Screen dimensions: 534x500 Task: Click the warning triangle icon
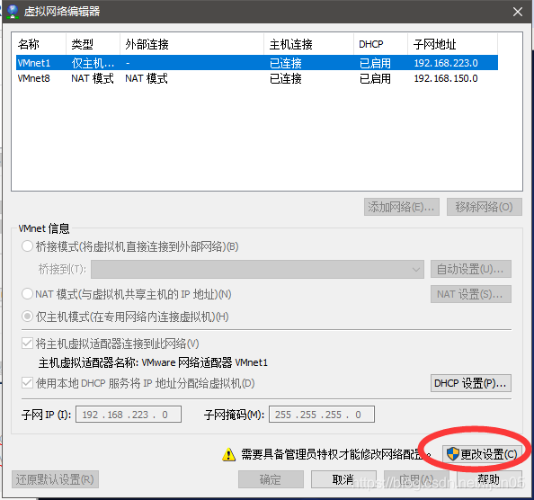click(x=228, y=454)
